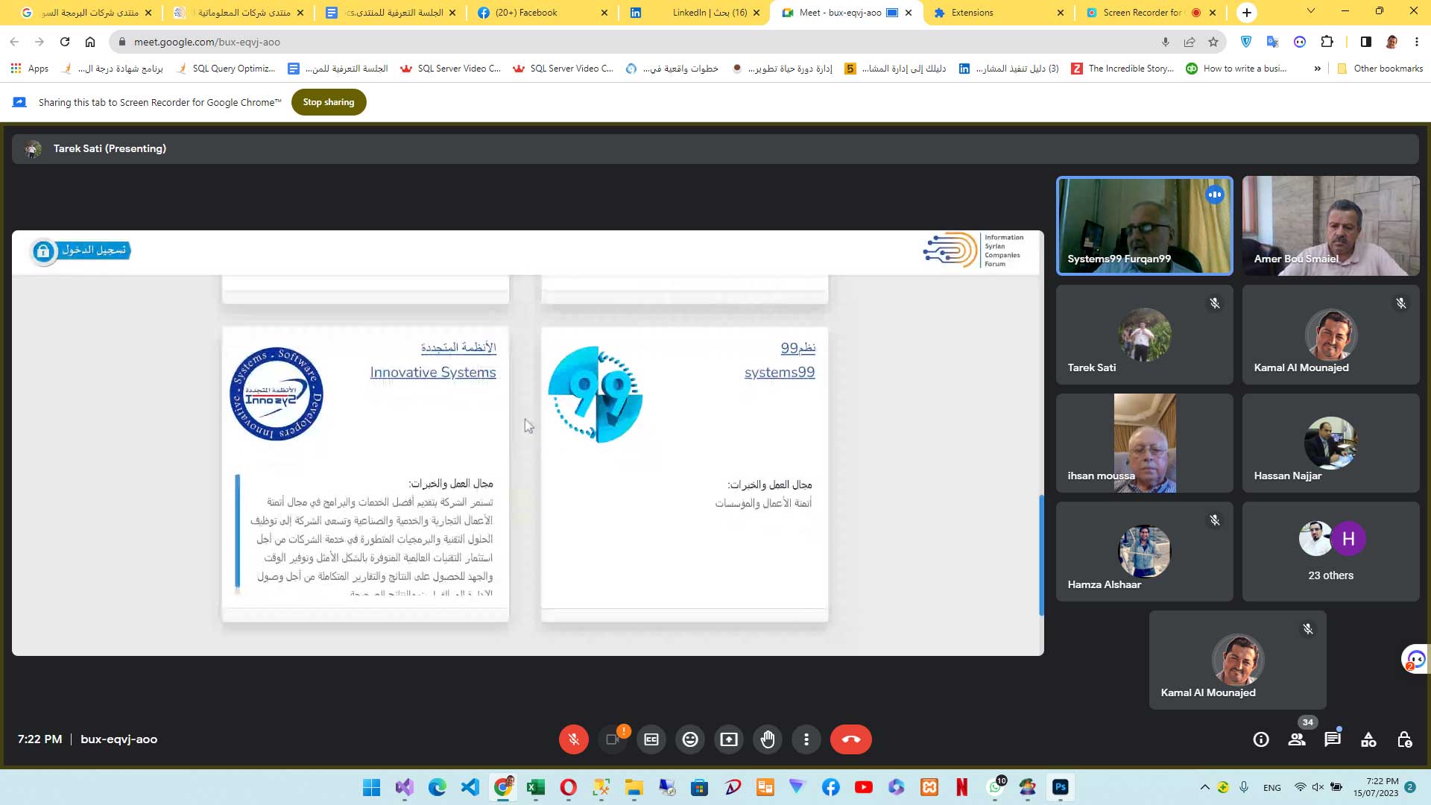Screen dimensions: 1431x805
Task: Expand more bookmarks chevron
Action: (1317, 69)
